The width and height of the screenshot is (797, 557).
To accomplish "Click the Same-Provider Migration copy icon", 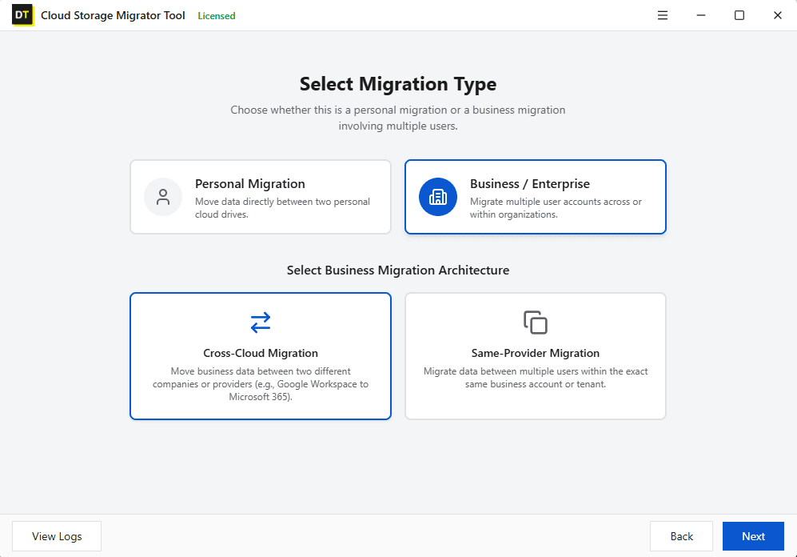I will [536, 323].
